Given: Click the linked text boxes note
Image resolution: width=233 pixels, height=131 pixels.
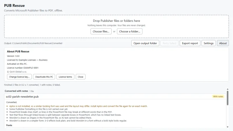Looking at the screenshot, I should coord(65,115).
